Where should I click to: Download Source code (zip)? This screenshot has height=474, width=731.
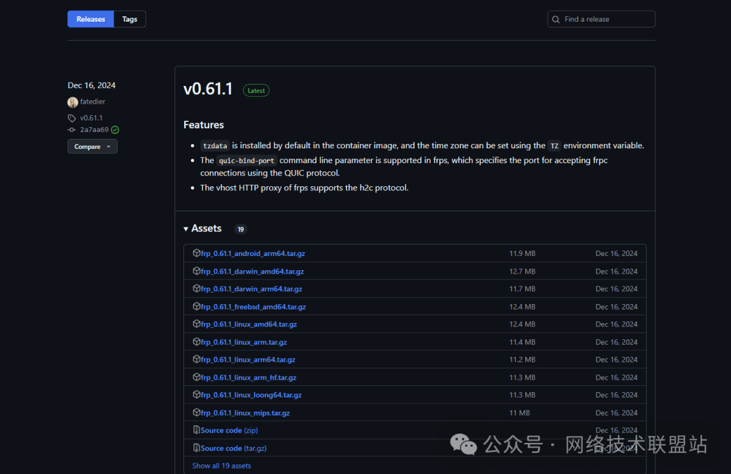tap(229, 430)
